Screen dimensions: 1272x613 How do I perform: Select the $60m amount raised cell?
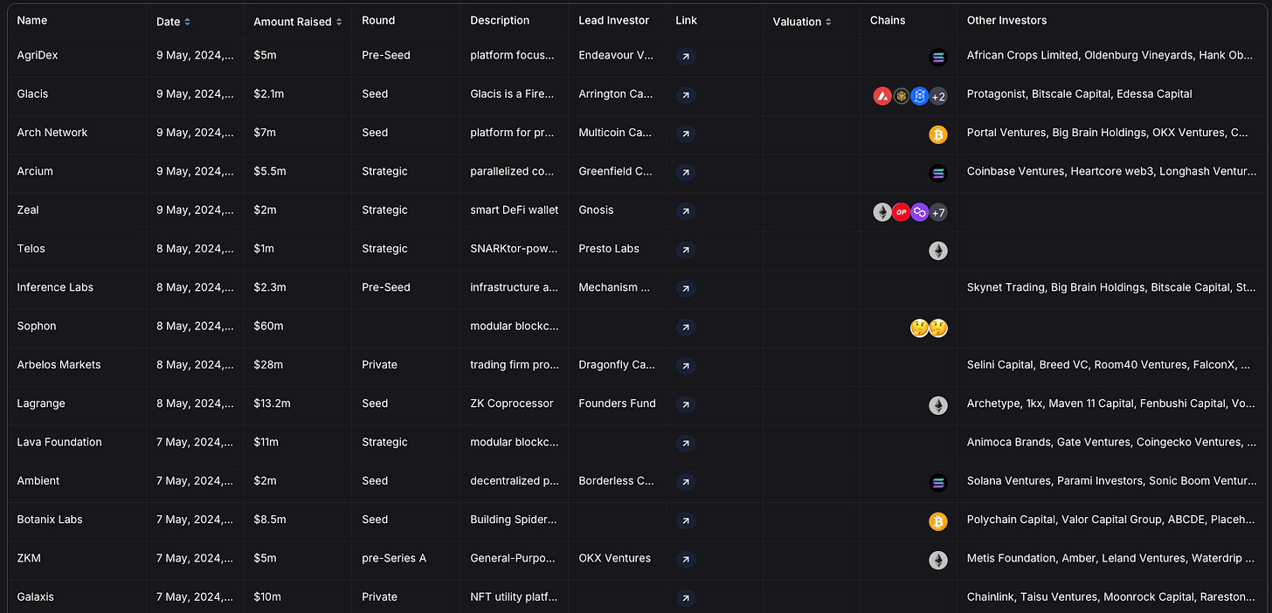point(268,326)
